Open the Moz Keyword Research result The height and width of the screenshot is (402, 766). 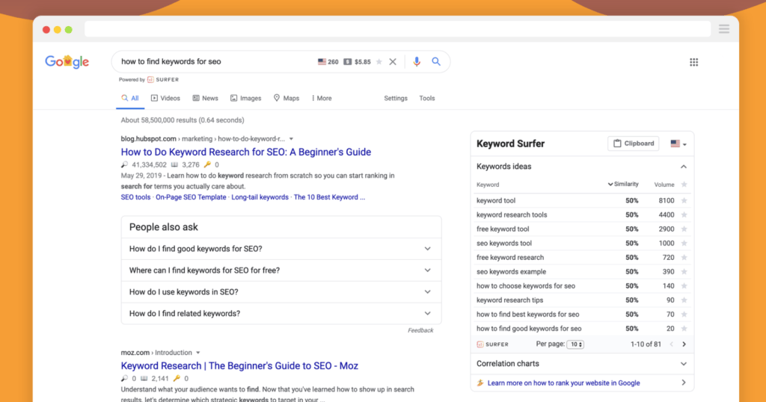point(239,366)
